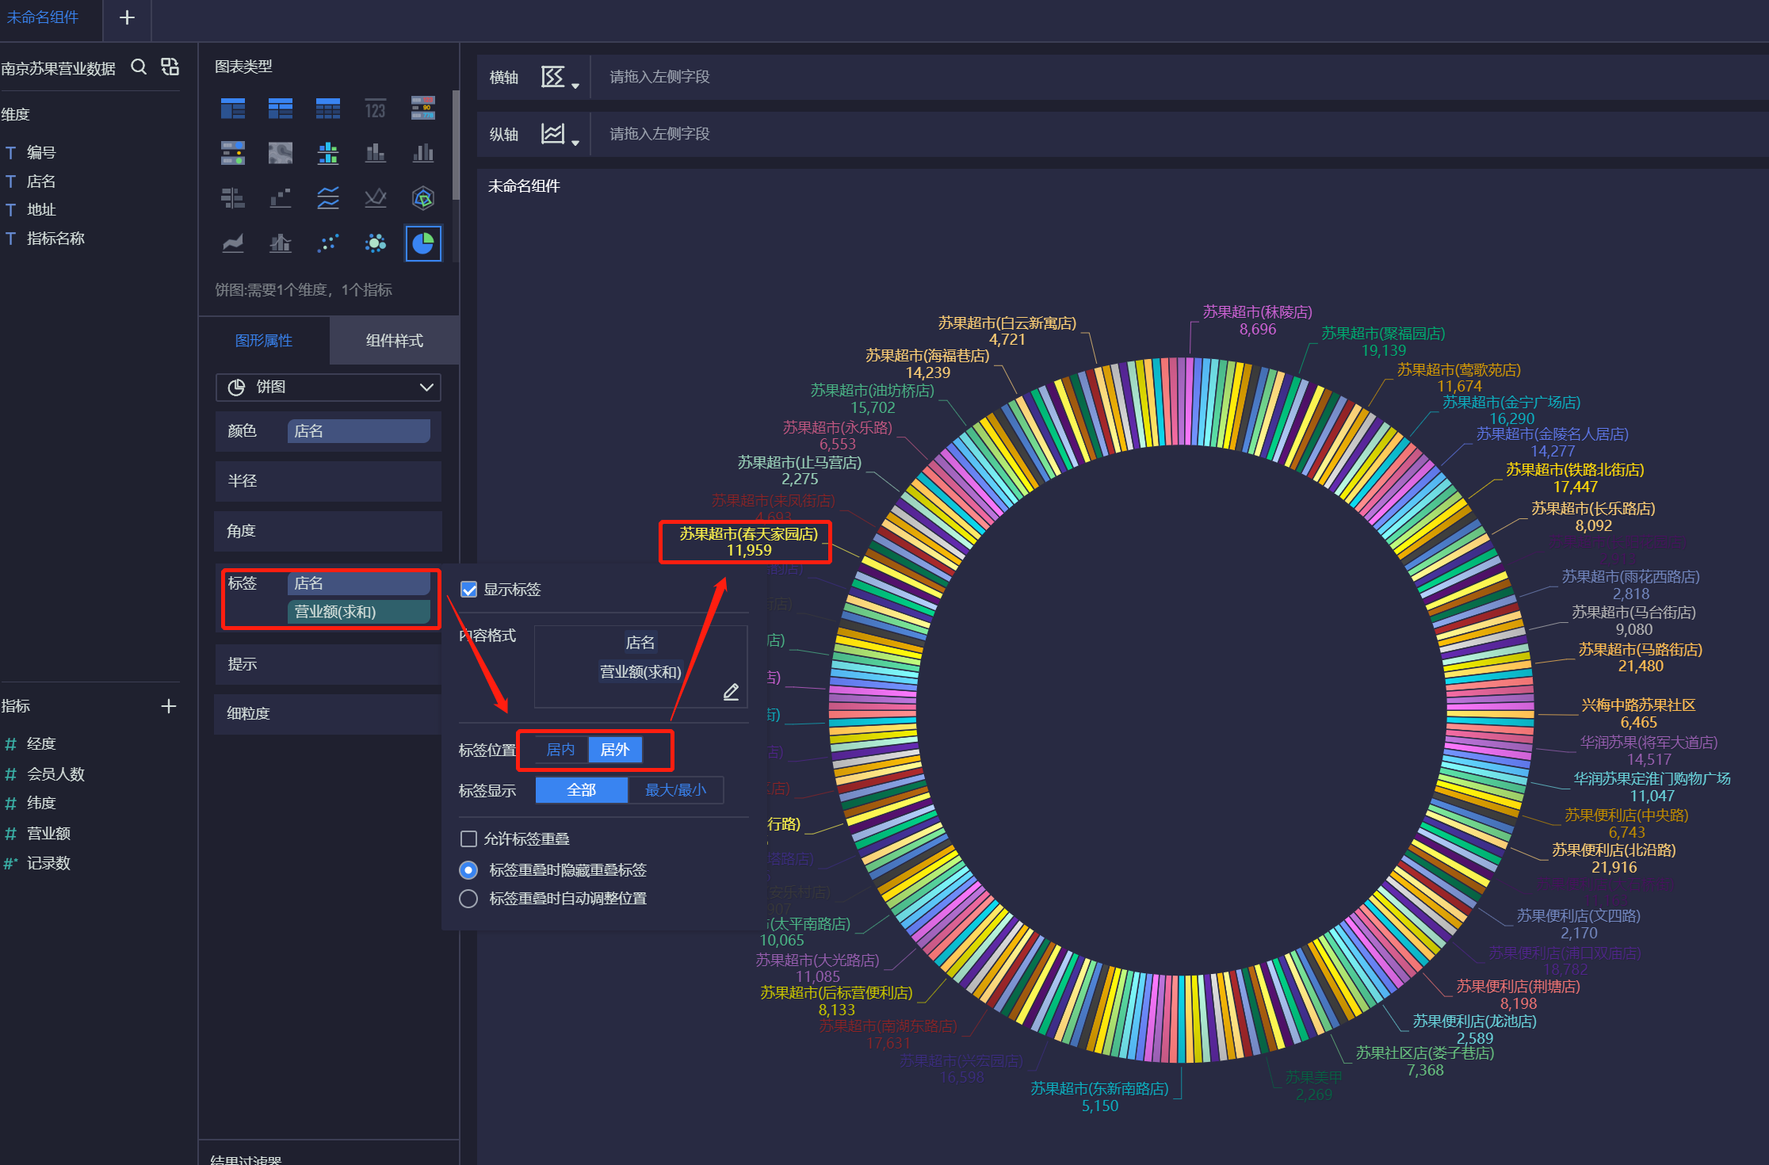Click the 营业额(求和) pill in 标签
The image size is (1769, 1165).
(359, 612)
